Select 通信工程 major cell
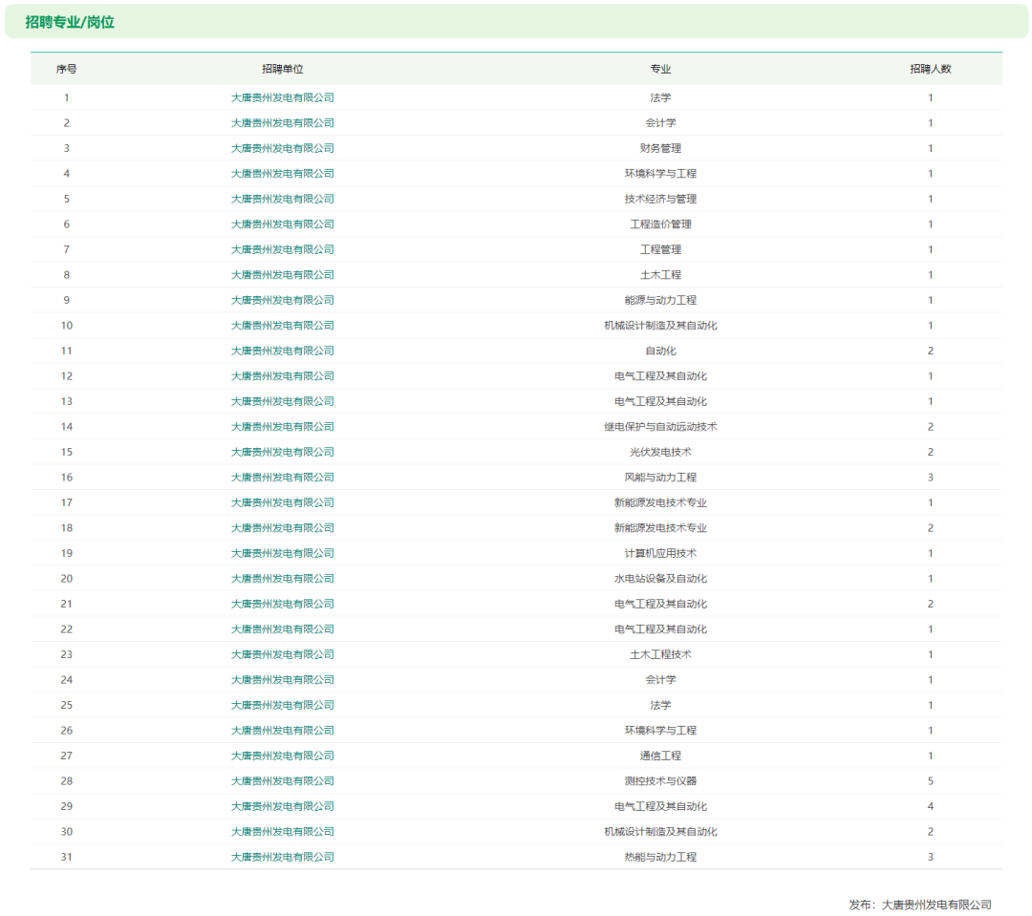1032x916 pixels. [x=661, y=756]
